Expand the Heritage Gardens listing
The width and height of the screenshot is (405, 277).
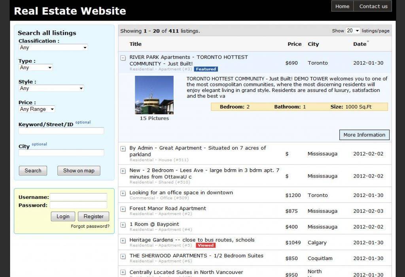(123, 241)
